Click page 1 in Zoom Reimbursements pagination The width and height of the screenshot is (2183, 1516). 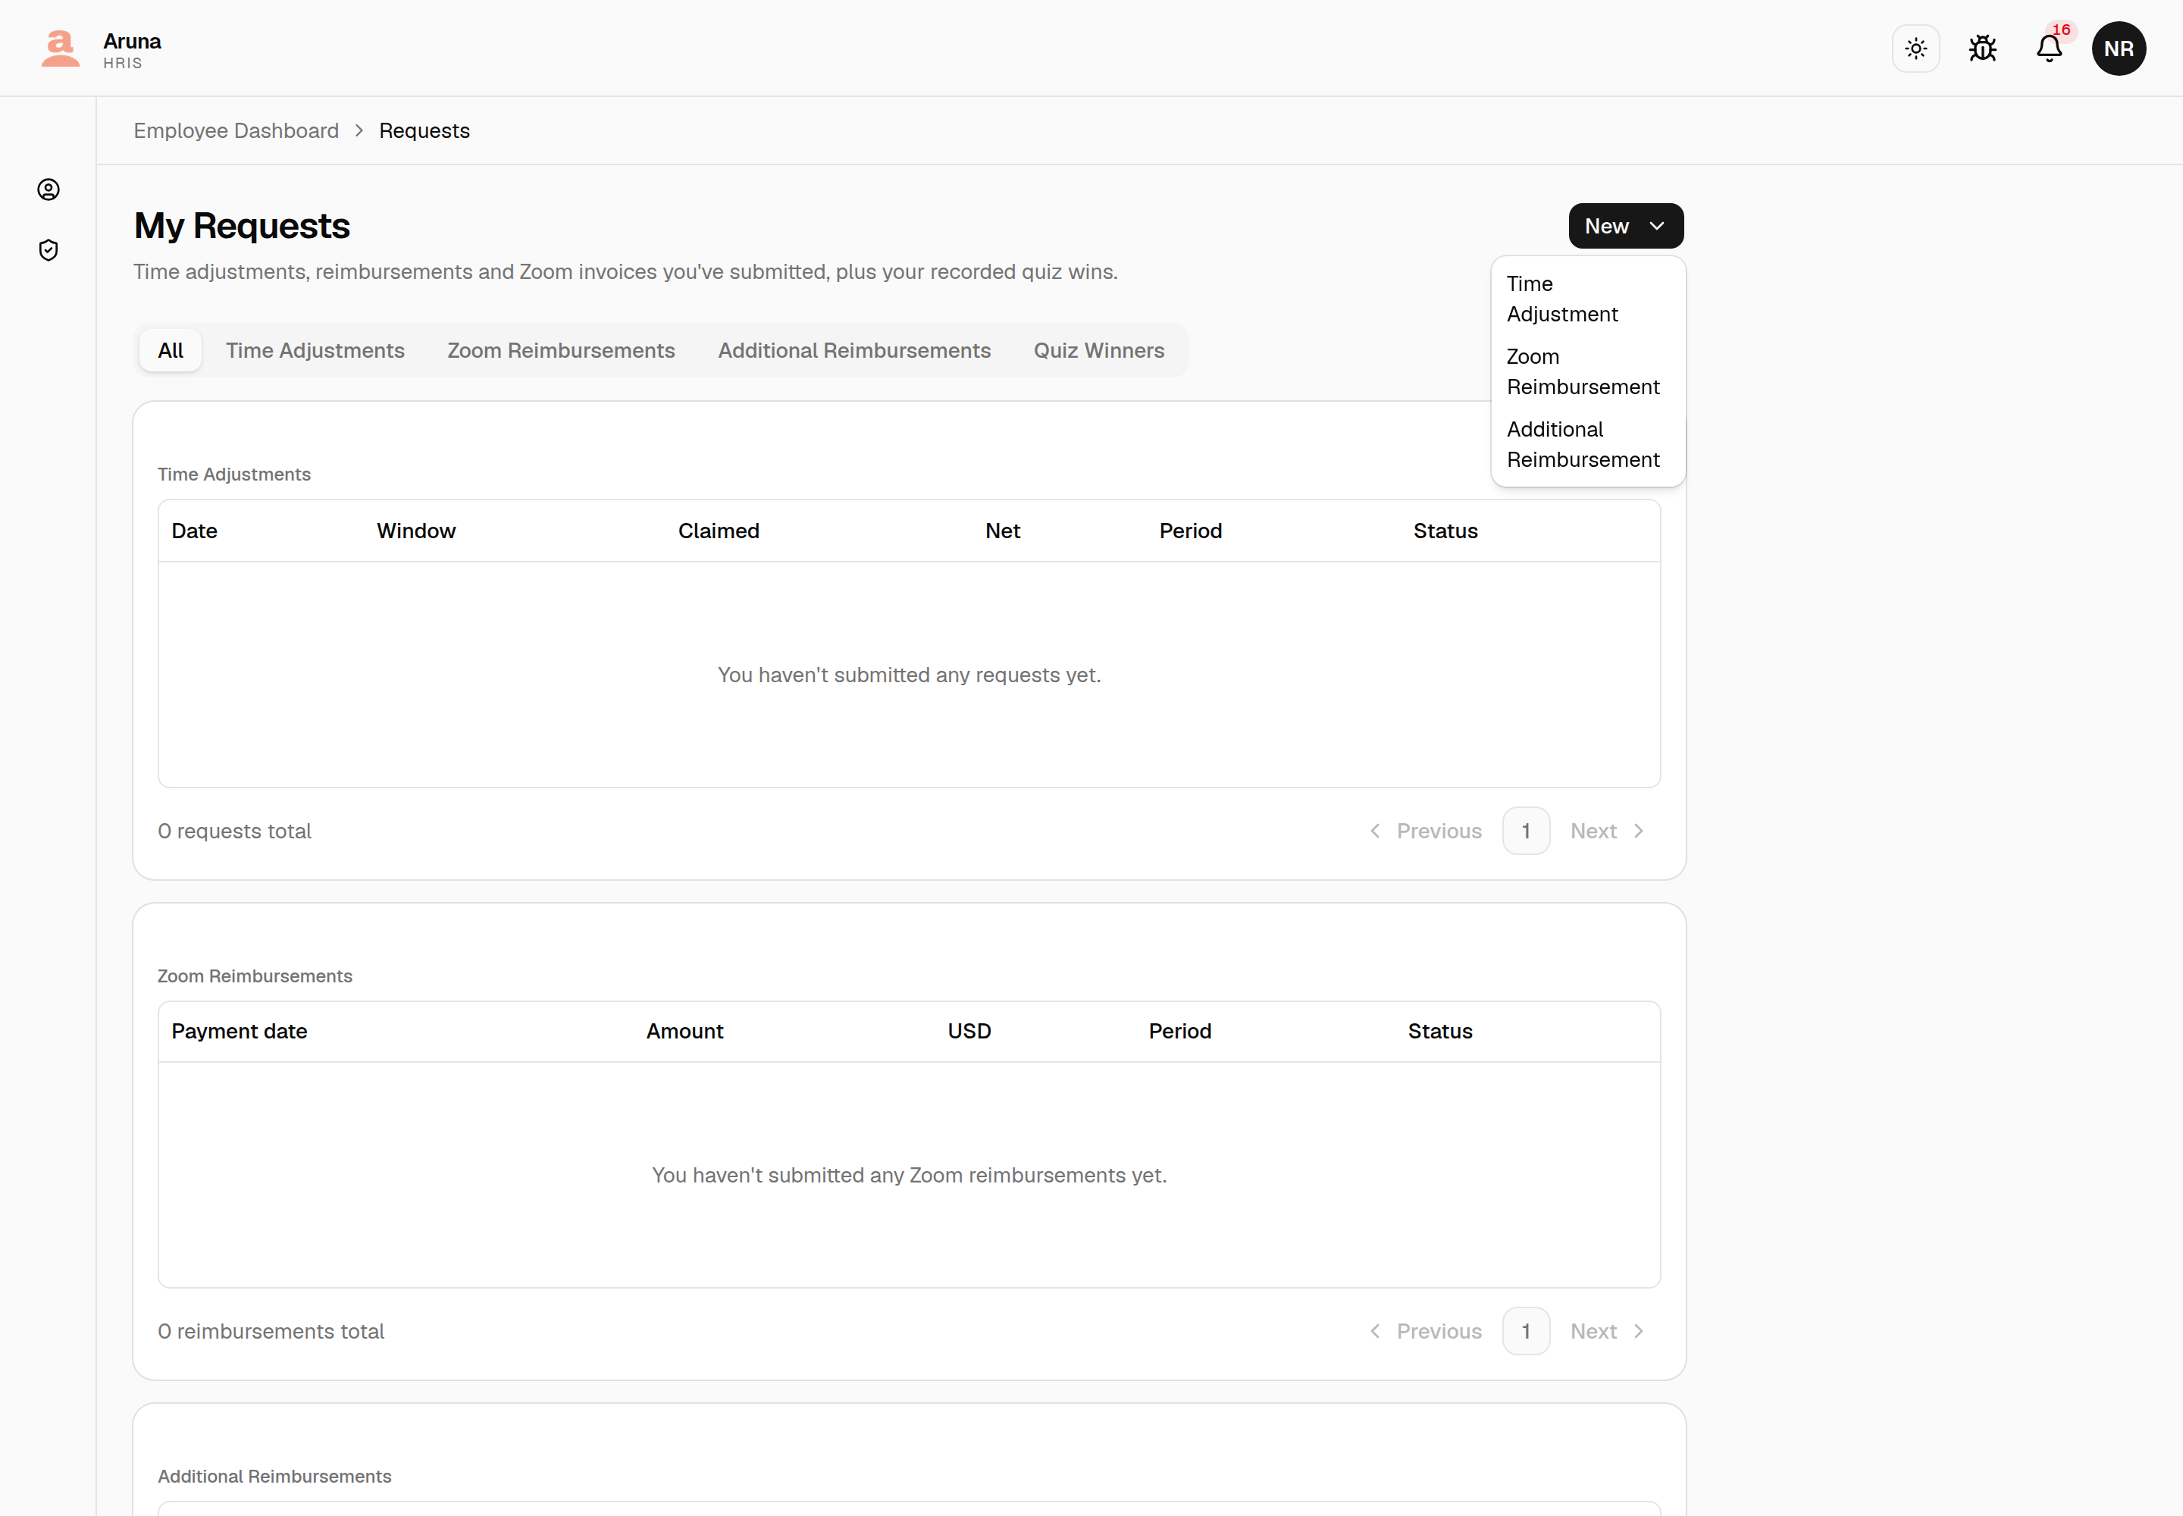1526,1332
